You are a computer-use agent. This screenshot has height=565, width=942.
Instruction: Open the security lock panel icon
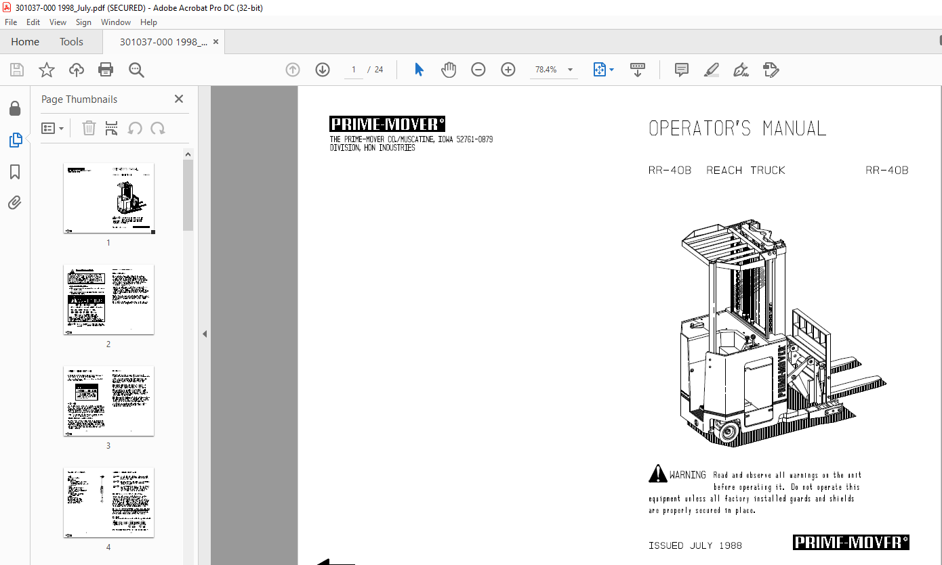click(x=15, y=108)
